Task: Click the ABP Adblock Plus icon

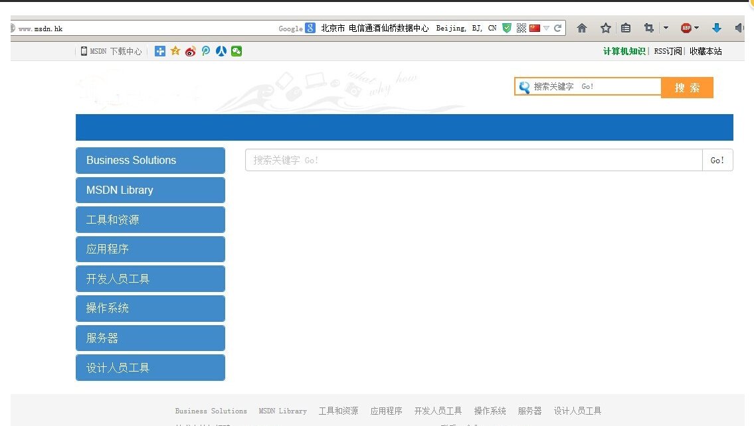Action: pos(685,28)
